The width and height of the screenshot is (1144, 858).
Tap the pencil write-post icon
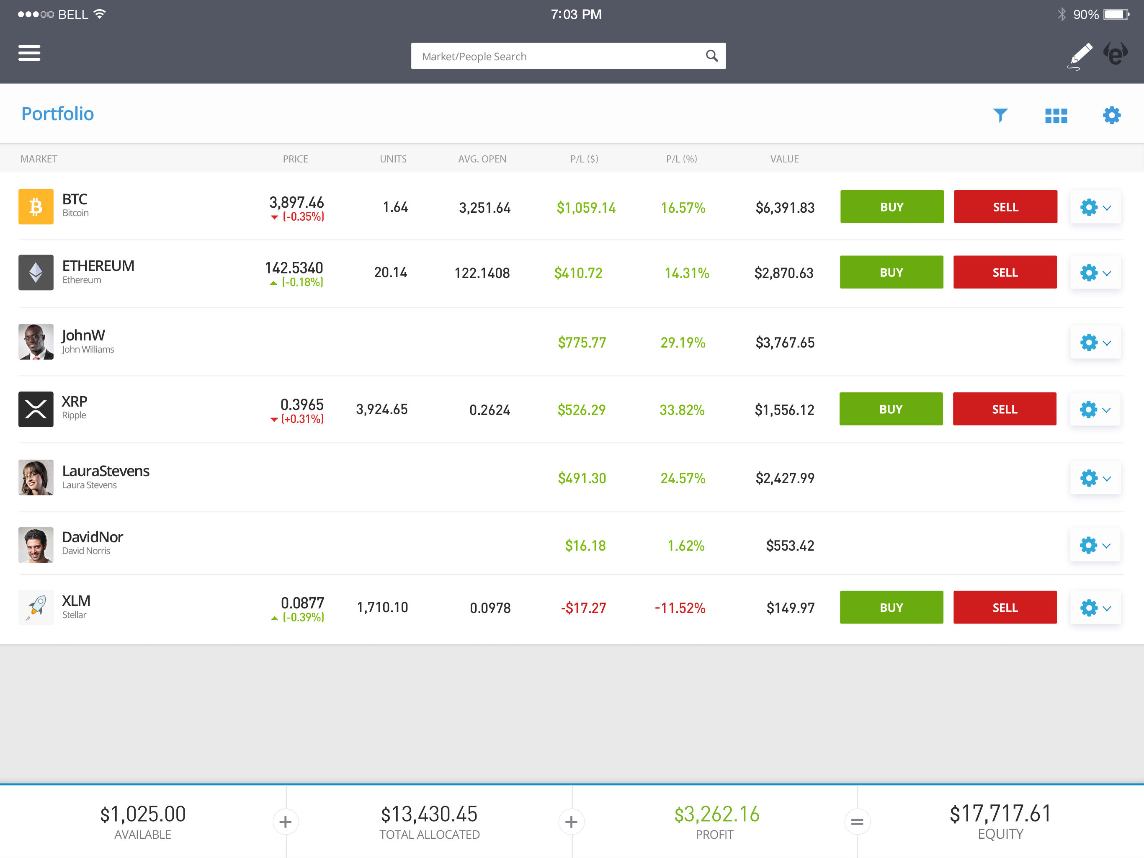(1080, 55)
